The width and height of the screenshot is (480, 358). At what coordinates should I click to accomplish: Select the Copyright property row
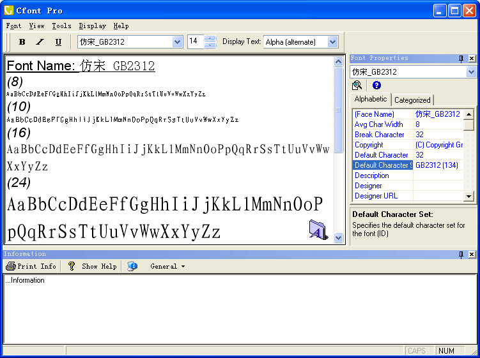(x=408, y=145)
